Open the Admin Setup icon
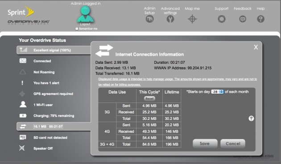 tap(149, 19)
